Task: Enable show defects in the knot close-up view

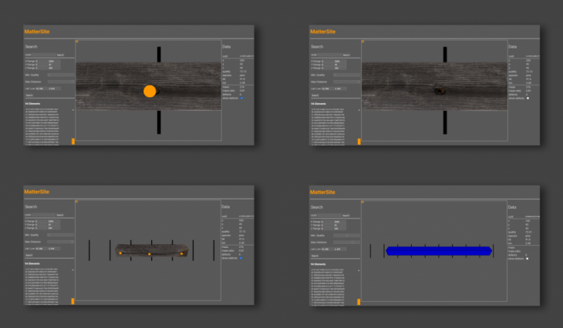Action: [x=528, y=98]
